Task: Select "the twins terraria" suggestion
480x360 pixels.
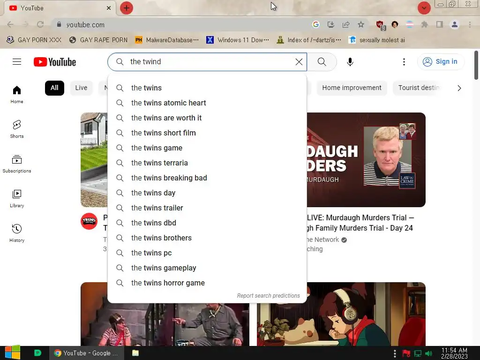Action: pos(207,163)
